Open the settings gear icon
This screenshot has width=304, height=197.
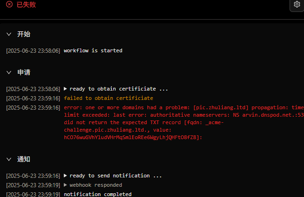coord(297,4)
